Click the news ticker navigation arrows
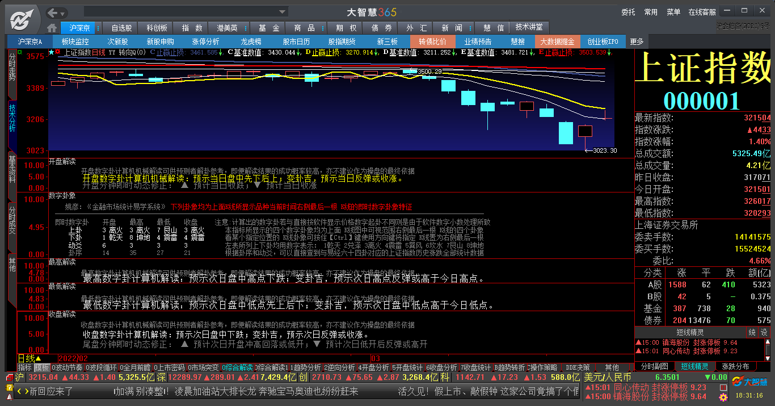The width and height of the screenshot is (775, 406). [x=23, y=391]
